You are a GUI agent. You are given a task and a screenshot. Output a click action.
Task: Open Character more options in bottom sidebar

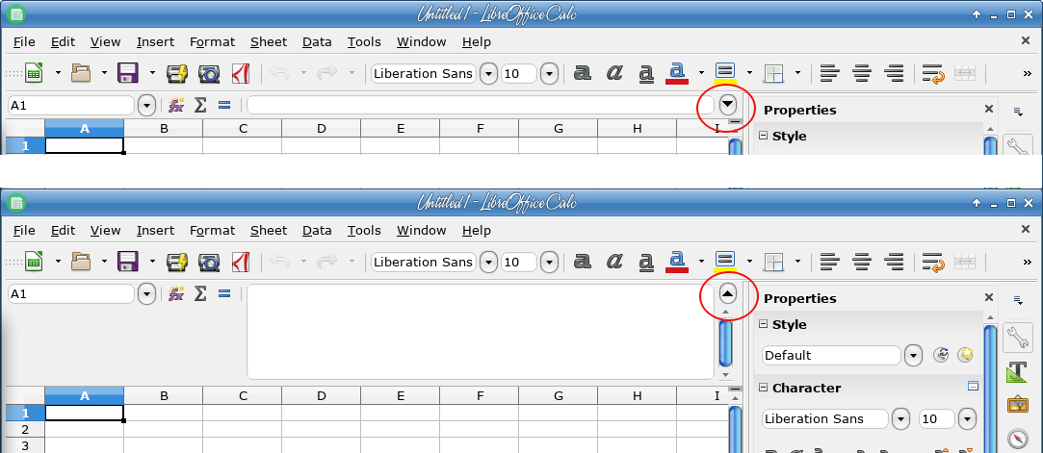973,386
